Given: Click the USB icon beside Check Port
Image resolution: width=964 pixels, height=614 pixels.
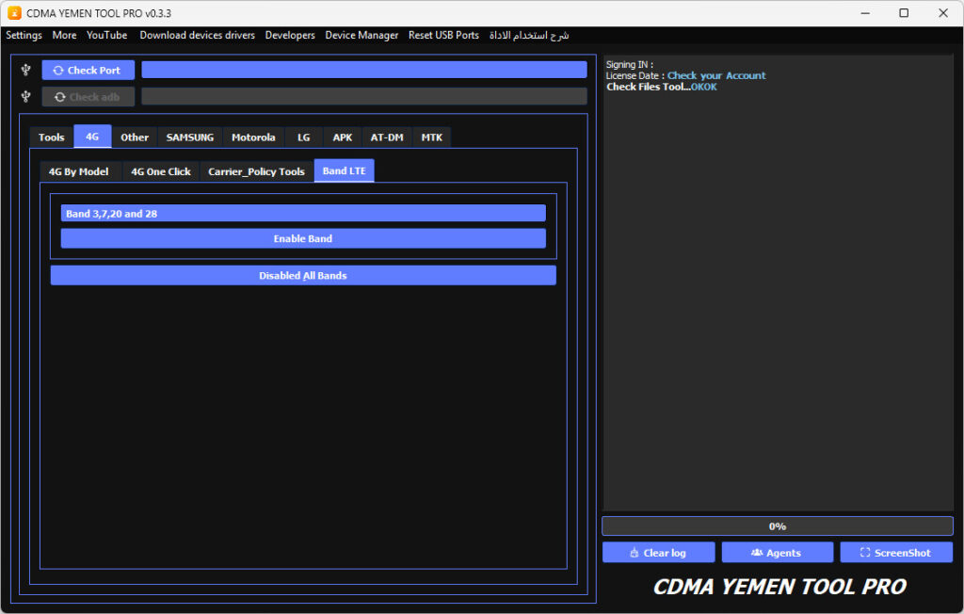Looking at the screenshot, I should tap(26, 70).
